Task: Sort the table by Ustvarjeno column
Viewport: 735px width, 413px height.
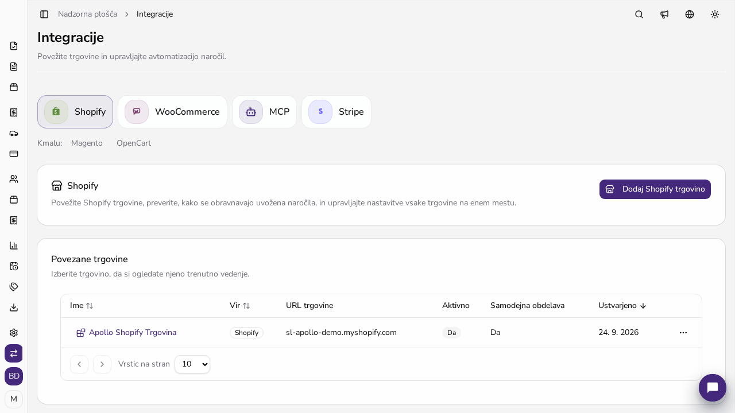Action: click(622, 306)
